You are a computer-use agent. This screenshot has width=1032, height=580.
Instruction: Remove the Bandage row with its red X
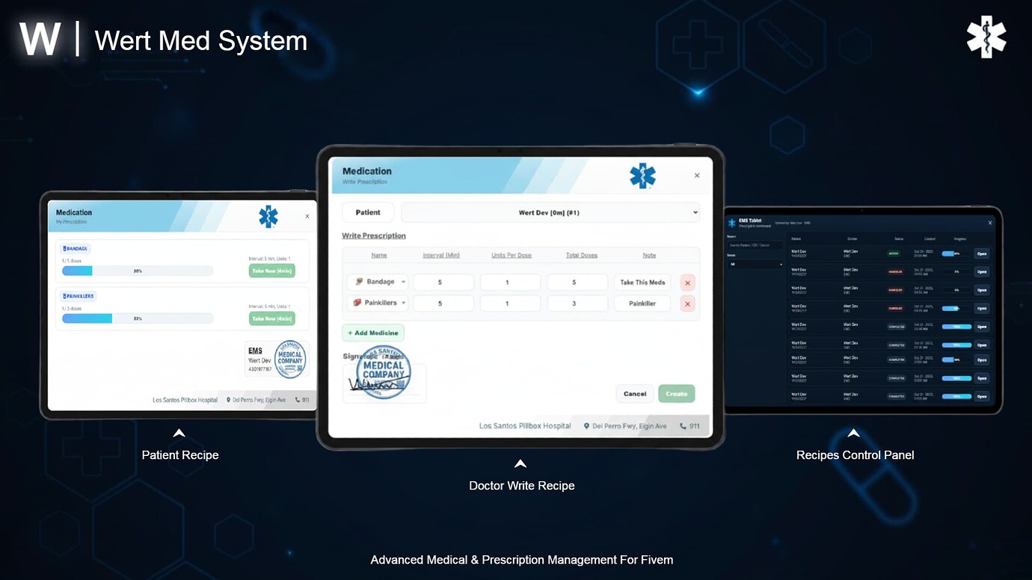pos(687,282)
